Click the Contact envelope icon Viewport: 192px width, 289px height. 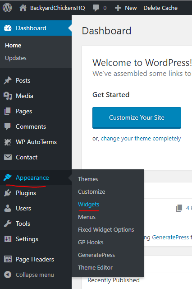pyautogui.click(x=8, y=157)
